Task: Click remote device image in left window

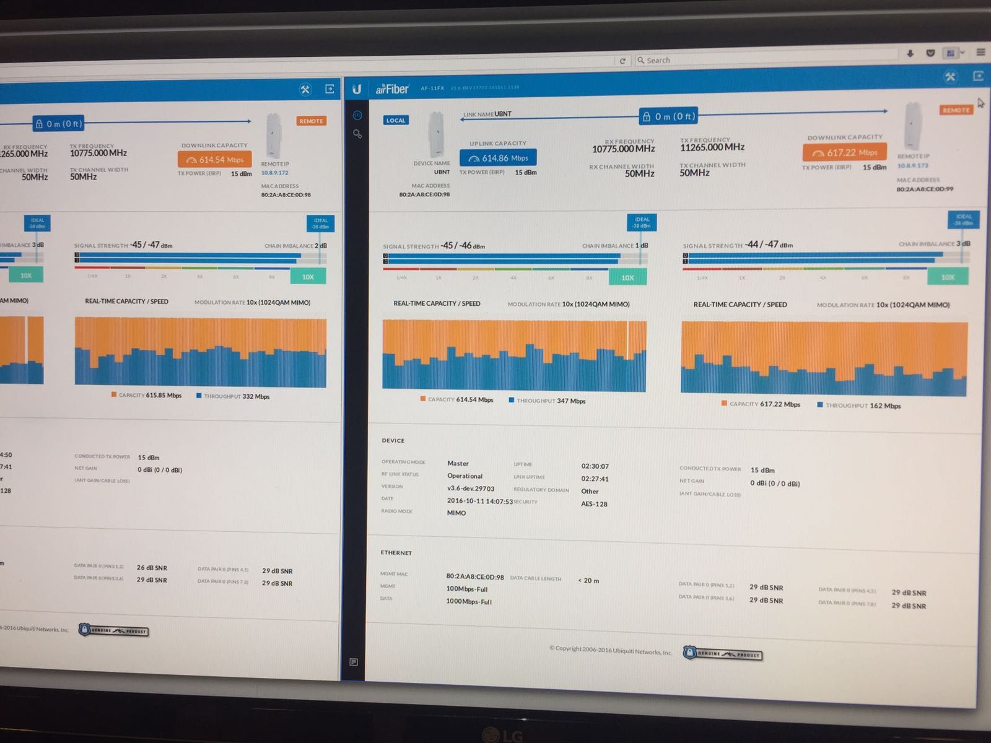Action: pyautogui.click(x=274, y=136)
